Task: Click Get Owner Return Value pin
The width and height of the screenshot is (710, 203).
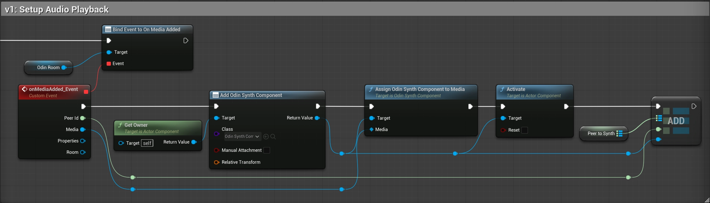Action: point(194,142)
